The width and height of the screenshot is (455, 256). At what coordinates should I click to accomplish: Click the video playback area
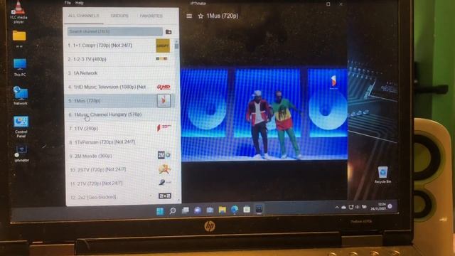(x=264, y=114)
